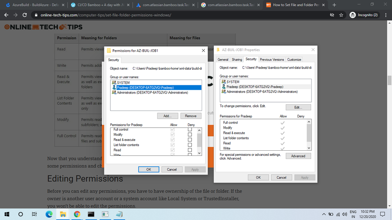Click the crossed-eye tracking icon in the address bar
Screen dimensions: 392x220
pos(332,15)
